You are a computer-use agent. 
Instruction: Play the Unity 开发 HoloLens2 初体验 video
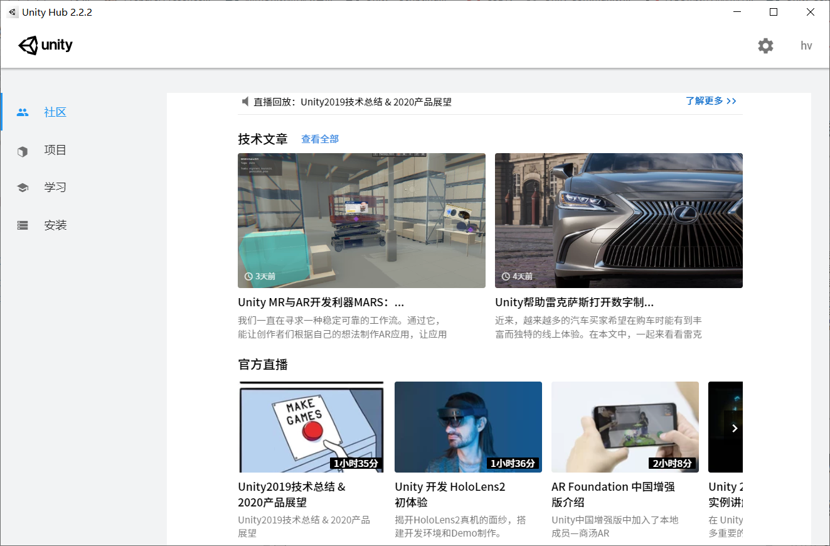click(x=468, y=427)
